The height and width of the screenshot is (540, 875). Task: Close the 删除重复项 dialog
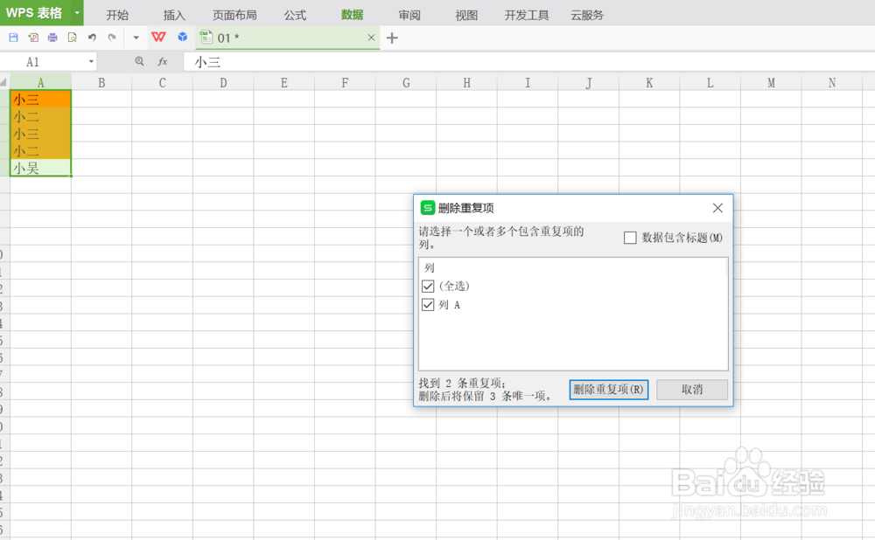717,208
